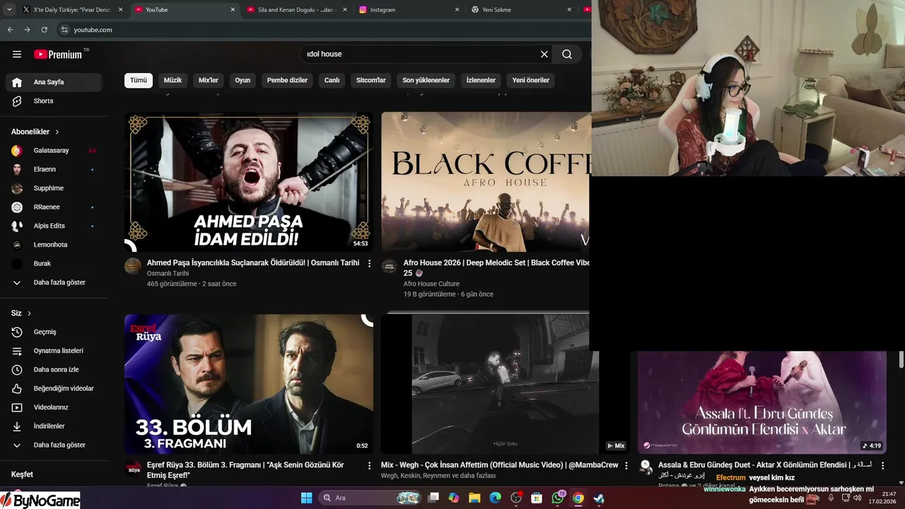Select the İzlenenler filter chip
This screenshot has width=905, height=509.
(481, 81)
